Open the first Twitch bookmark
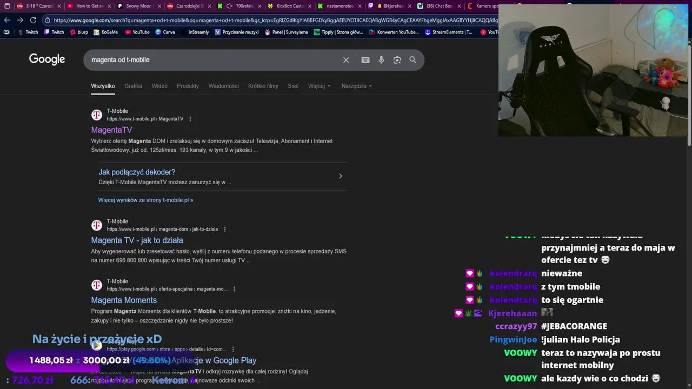The height and width of the screenshot is (389, 692). 28,32
